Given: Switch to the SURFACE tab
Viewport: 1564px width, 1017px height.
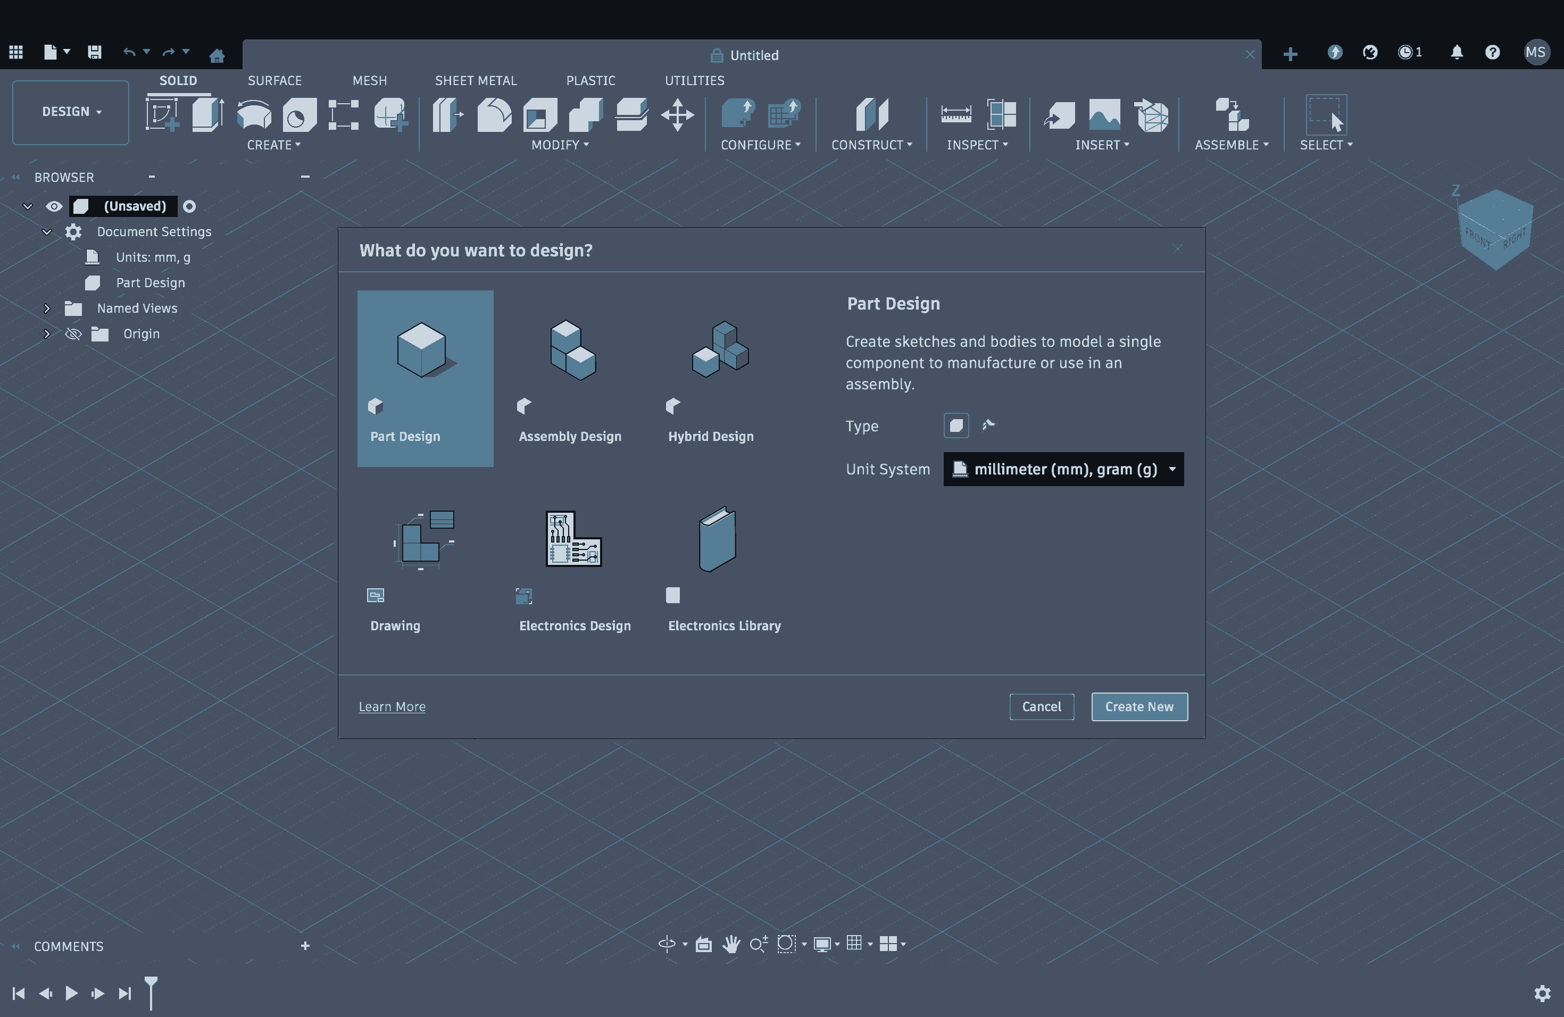Looking at the screenshot, I should 274,80.
